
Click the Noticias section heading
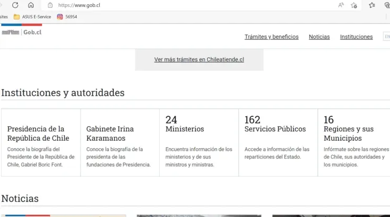(20, 199)
